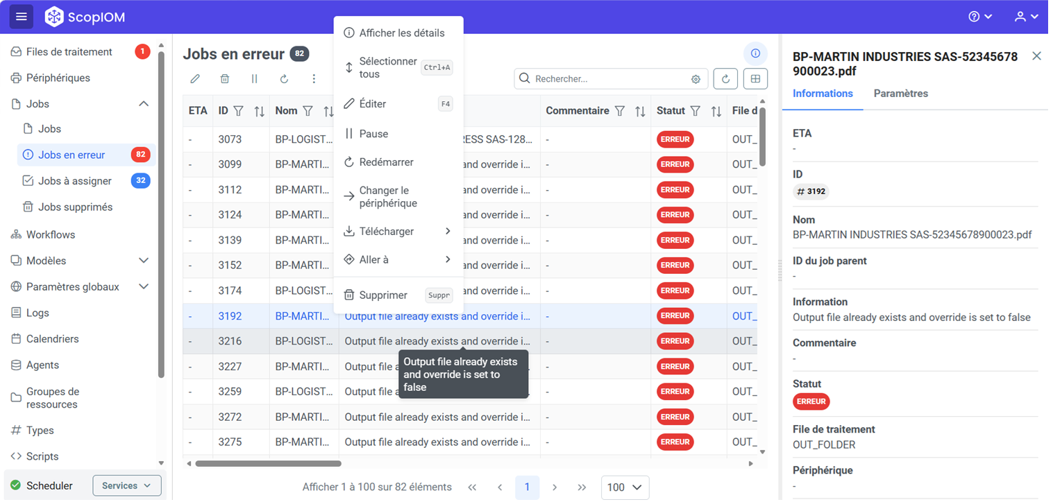Viewport: 1053px width, 502px height.
Task: Choose Éditer in context menu
Action: (398, 104)
